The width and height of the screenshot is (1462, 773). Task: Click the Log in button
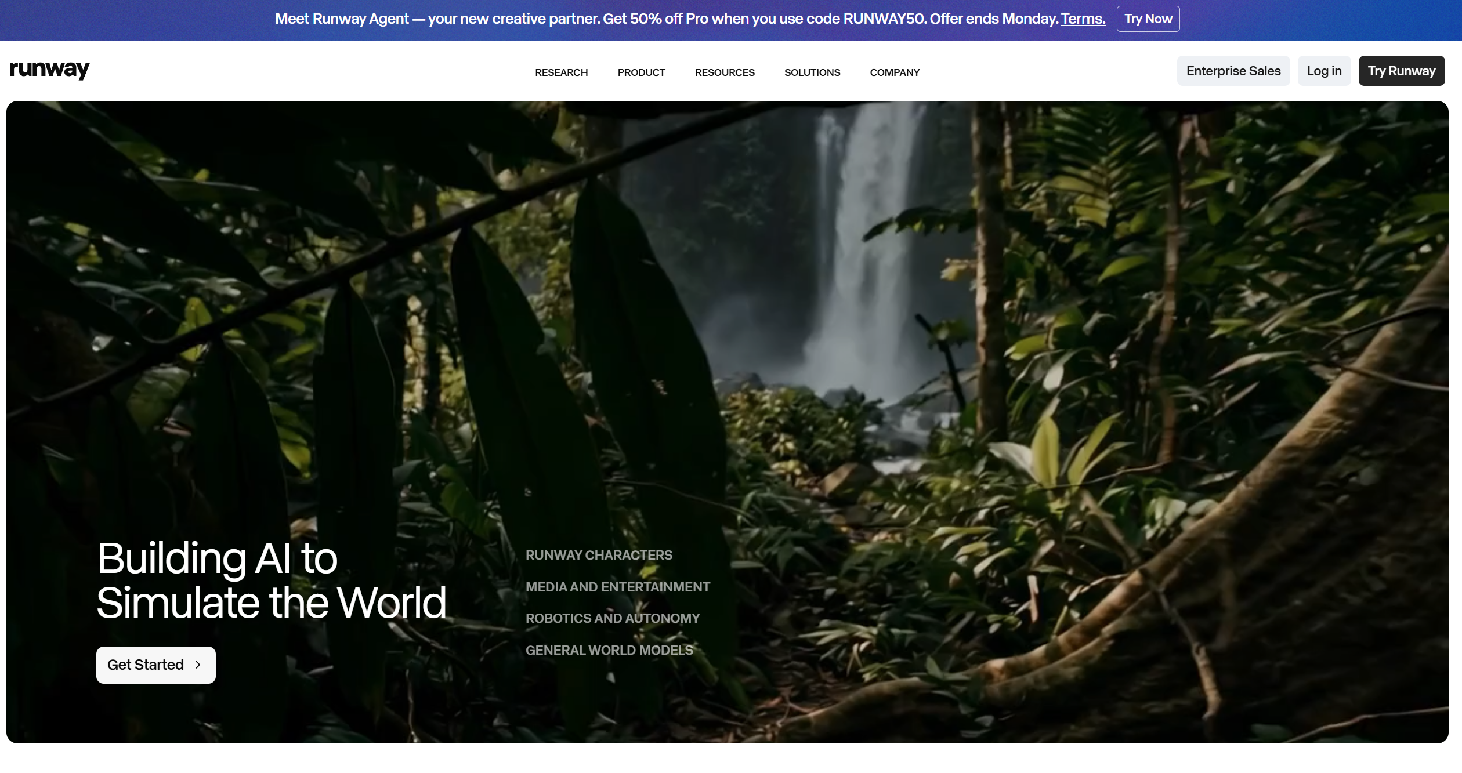(x=1324, y=71)
